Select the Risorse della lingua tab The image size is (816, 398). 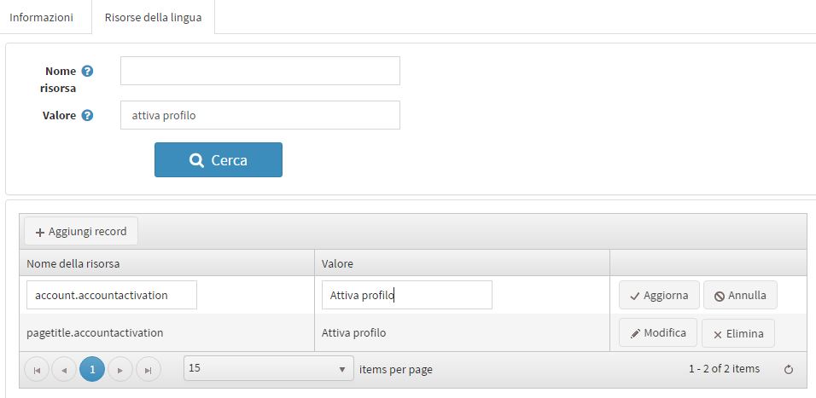[x=153, y=17]
